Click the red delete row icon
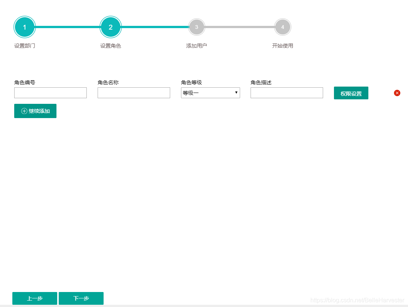This screenshot has width=408, height=307. (397, 93)
